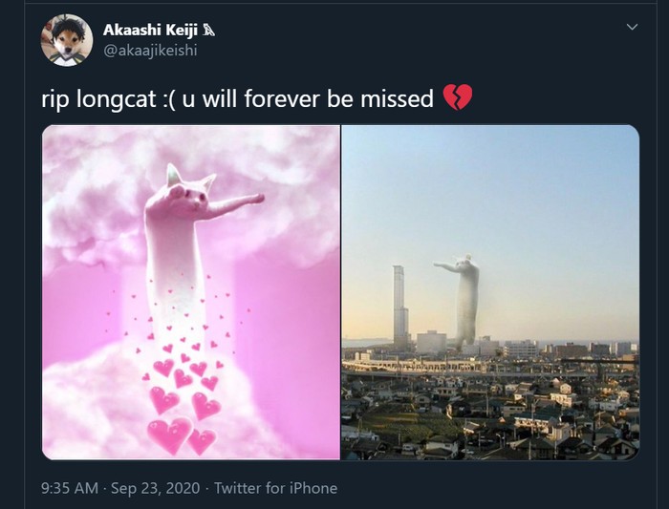Click the Sep 23, 2020 date

(156, 488)
